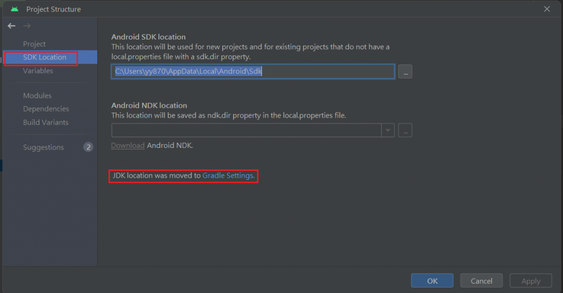Viewport: 563px width, 293px height.
Task: Go to the Dependencies section
Action: tap(46, 109)
